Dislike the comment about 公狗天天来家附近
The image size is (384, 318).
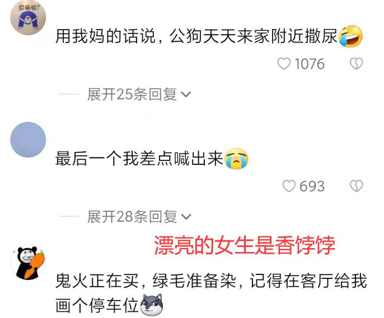point(357,64)
